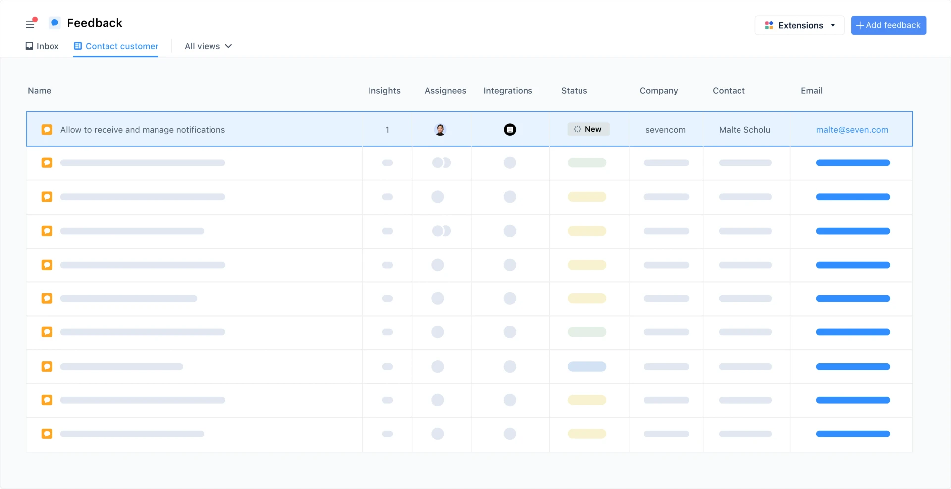Open the All views dropdown
The height and width of the screenshot is (489, 951).
(x=208, y=46)
